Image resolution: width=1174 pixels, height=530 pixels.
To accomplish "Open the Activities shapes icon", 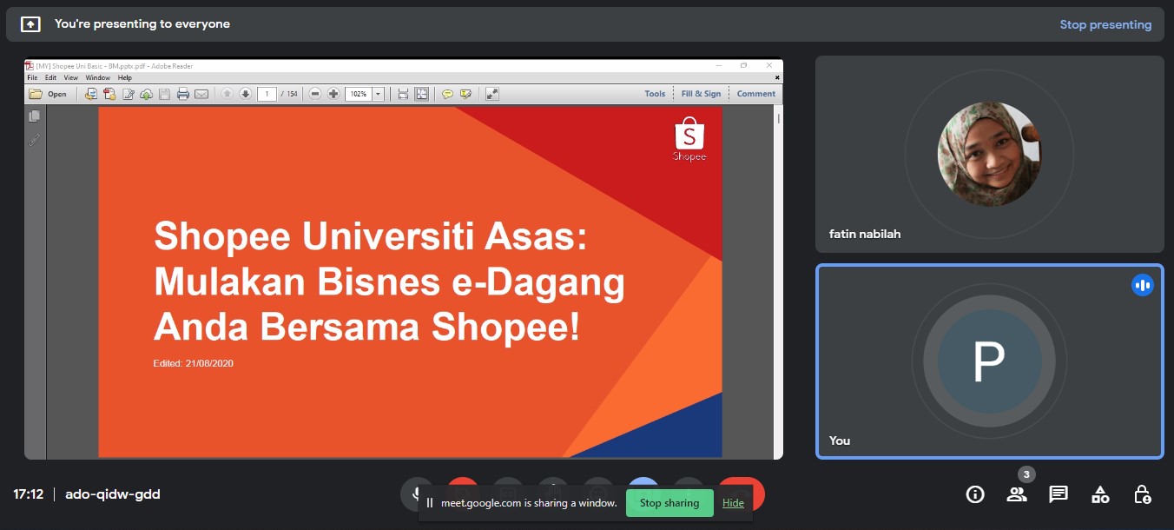I will click(x=1100, y=494).
